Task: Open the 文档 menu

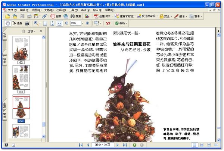Action: pyautogui.click(x=49, y=10)
